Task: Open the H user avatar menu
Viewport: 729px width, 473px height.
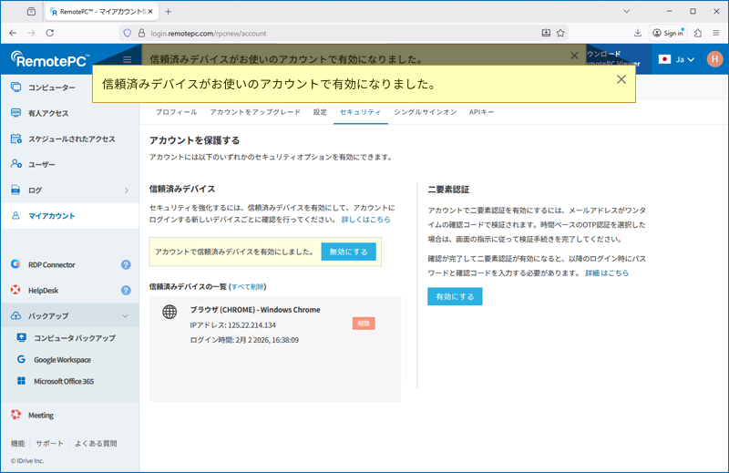Action: pyautogui.click(x=714, y=59)
